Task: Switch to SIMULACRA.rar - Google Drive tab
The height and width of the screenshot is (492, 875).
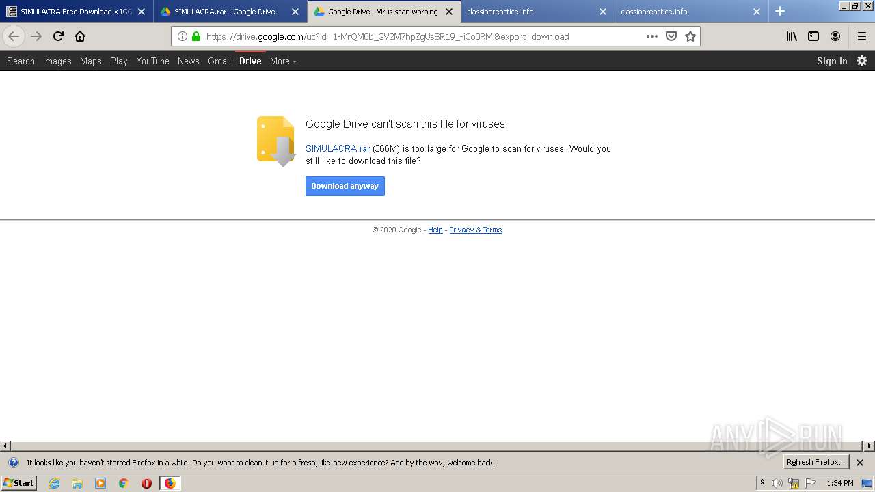Action: pyautogui.click(x=230, y=12)
